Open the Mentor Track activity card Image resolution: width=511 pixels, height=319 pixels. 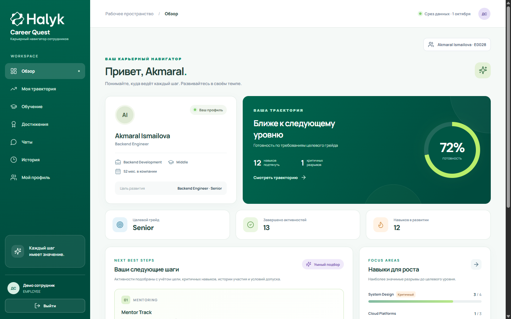pyautogui.click(x=229, y=304)
